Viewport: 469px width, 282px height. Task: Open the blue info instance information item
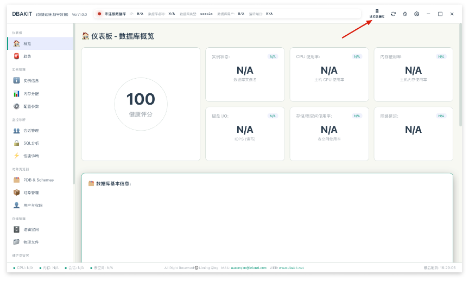pyautogui.click(x=40, y=81)
